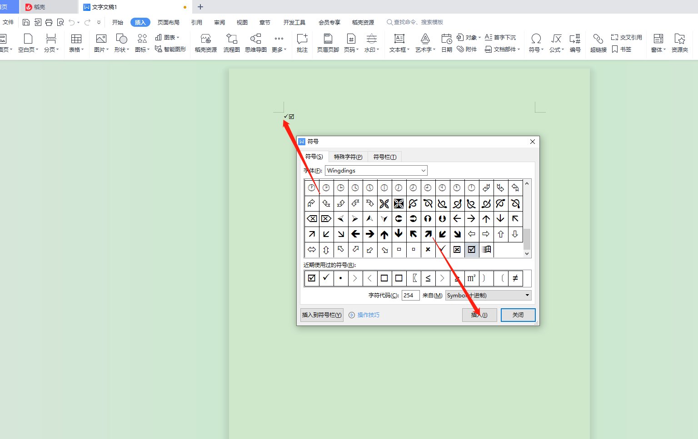Pick the ≤ recently used symbol

pos(428,278)
